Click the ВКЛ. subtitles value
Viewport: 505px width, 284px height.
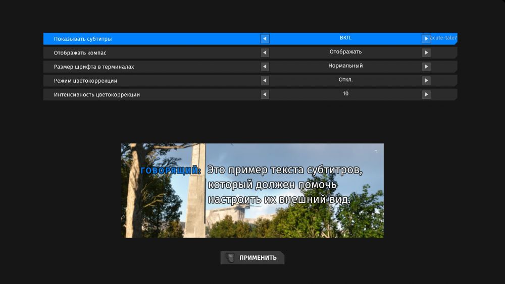point(345,38)
